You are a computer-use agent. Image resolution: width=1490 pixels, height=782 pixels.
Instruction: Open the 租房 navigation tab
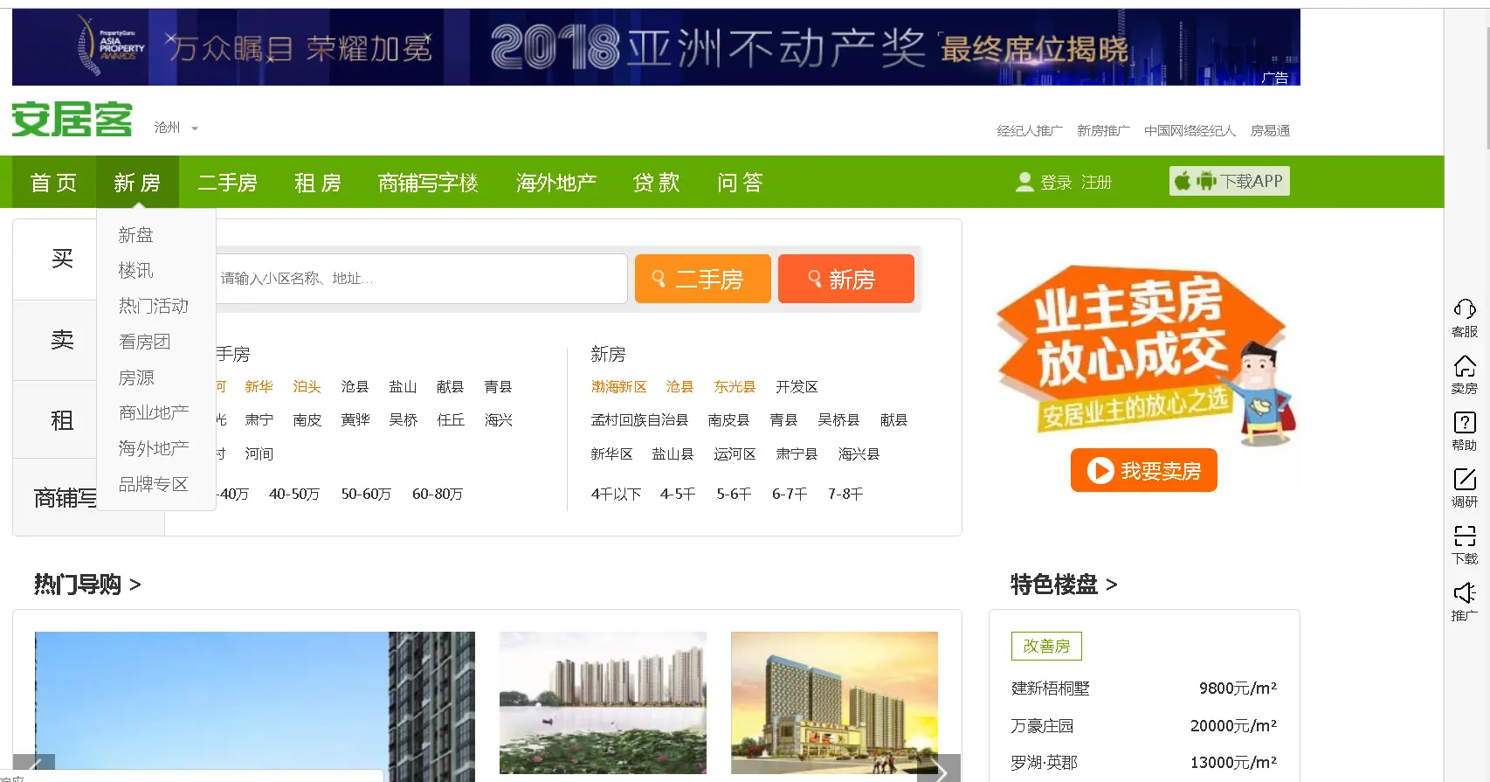[318, 183]
